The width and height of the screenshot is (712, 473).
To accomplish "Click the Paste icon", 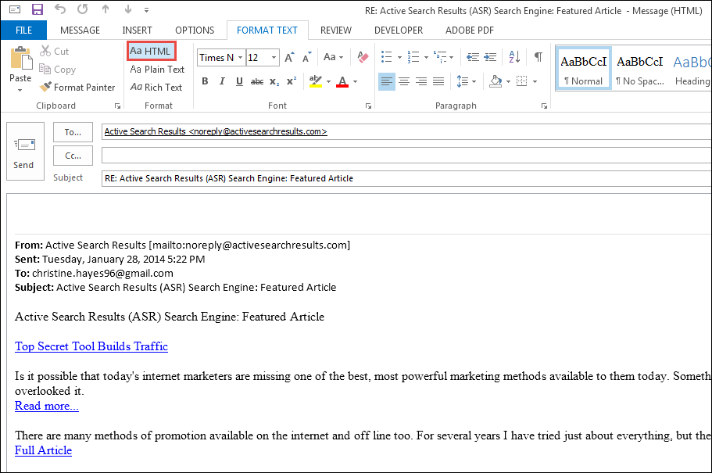I will coord(20,58).
